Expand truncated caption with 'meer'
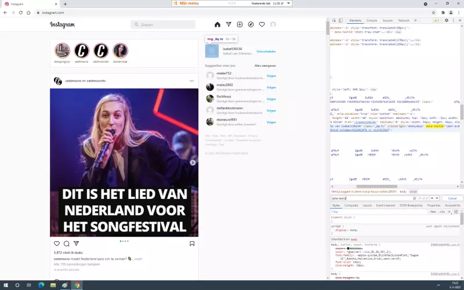The image size is (464, 290). [139, 259]
